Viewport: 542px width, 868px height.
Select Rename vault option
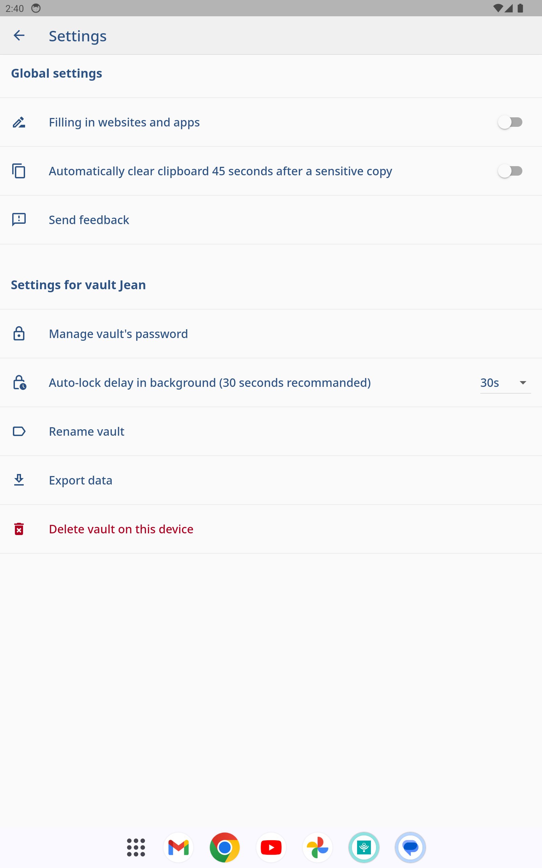click(86, 432)
